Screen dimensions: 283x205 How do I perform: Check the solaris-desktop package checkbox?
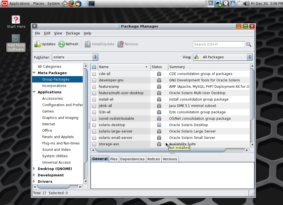[x=94, y=125]
